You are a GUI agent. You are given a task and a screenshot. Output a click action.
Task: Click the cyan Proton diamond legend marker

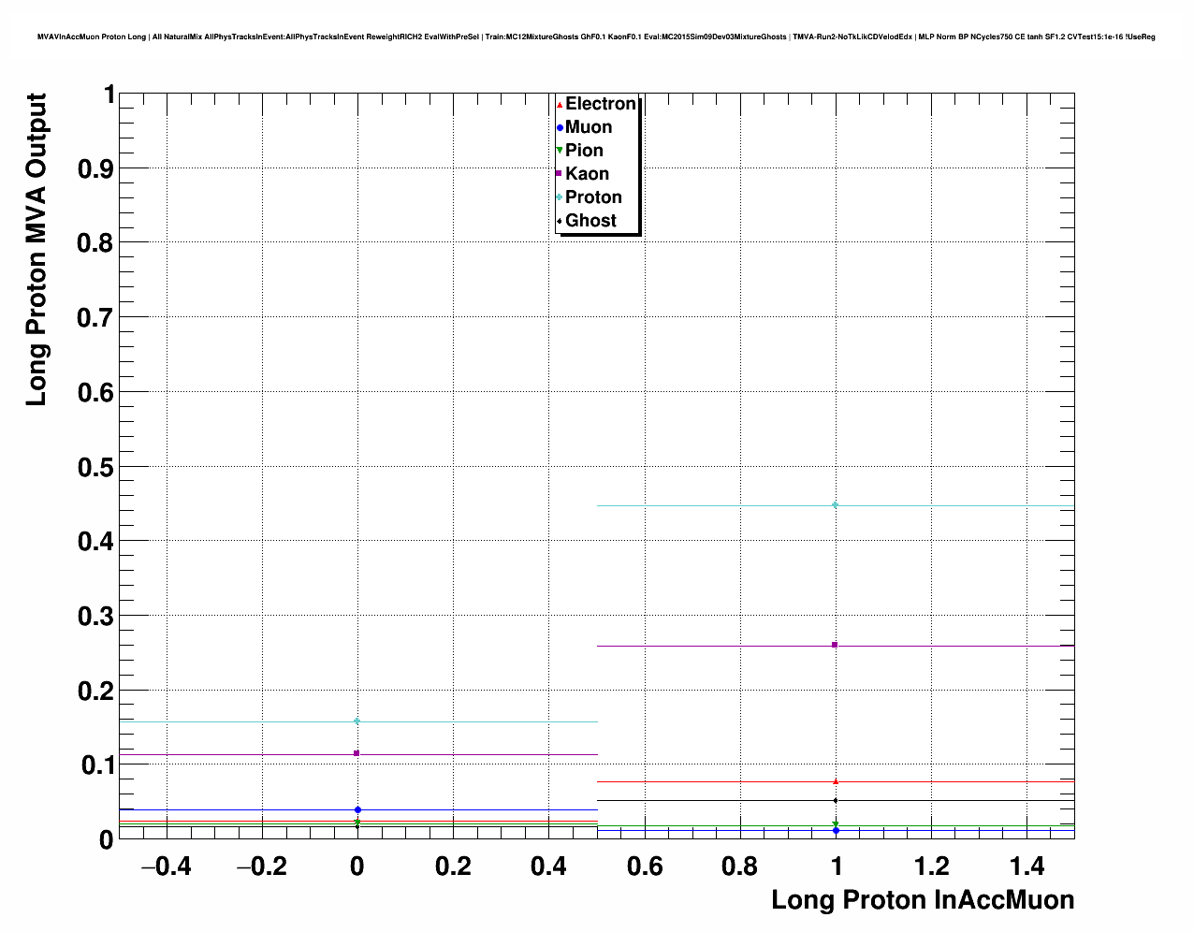560,197
